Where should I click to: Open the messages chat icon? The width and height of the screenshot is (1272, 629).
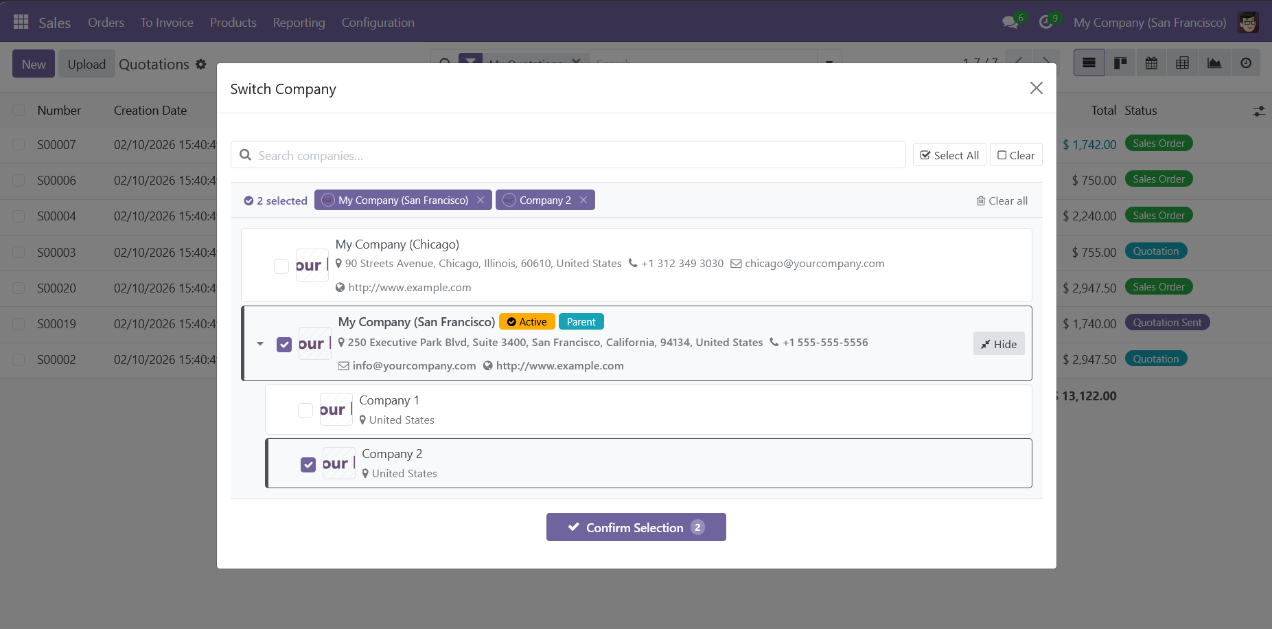1010,22
